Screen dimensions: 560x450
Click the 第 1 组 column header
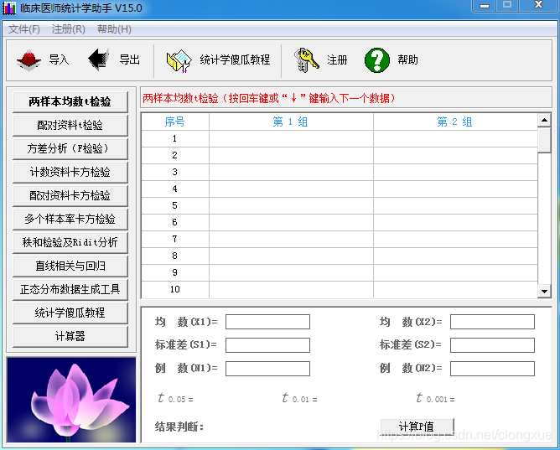point(291,122)
